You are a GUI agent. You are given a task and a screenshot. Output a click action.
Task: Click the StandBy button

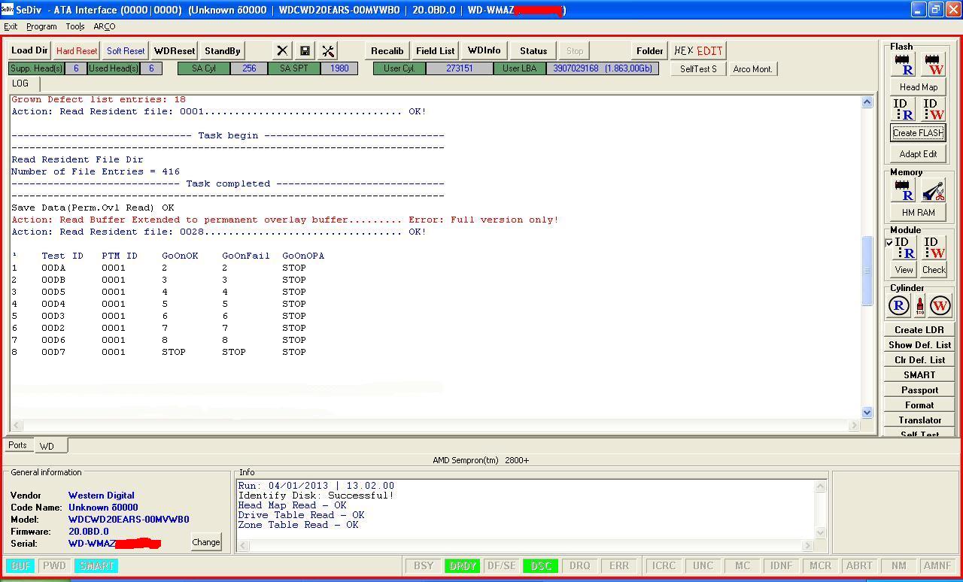(223, 50)
